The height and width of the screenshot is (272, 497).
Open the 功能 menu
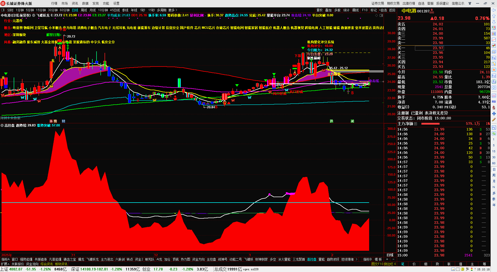click(106, 3)
